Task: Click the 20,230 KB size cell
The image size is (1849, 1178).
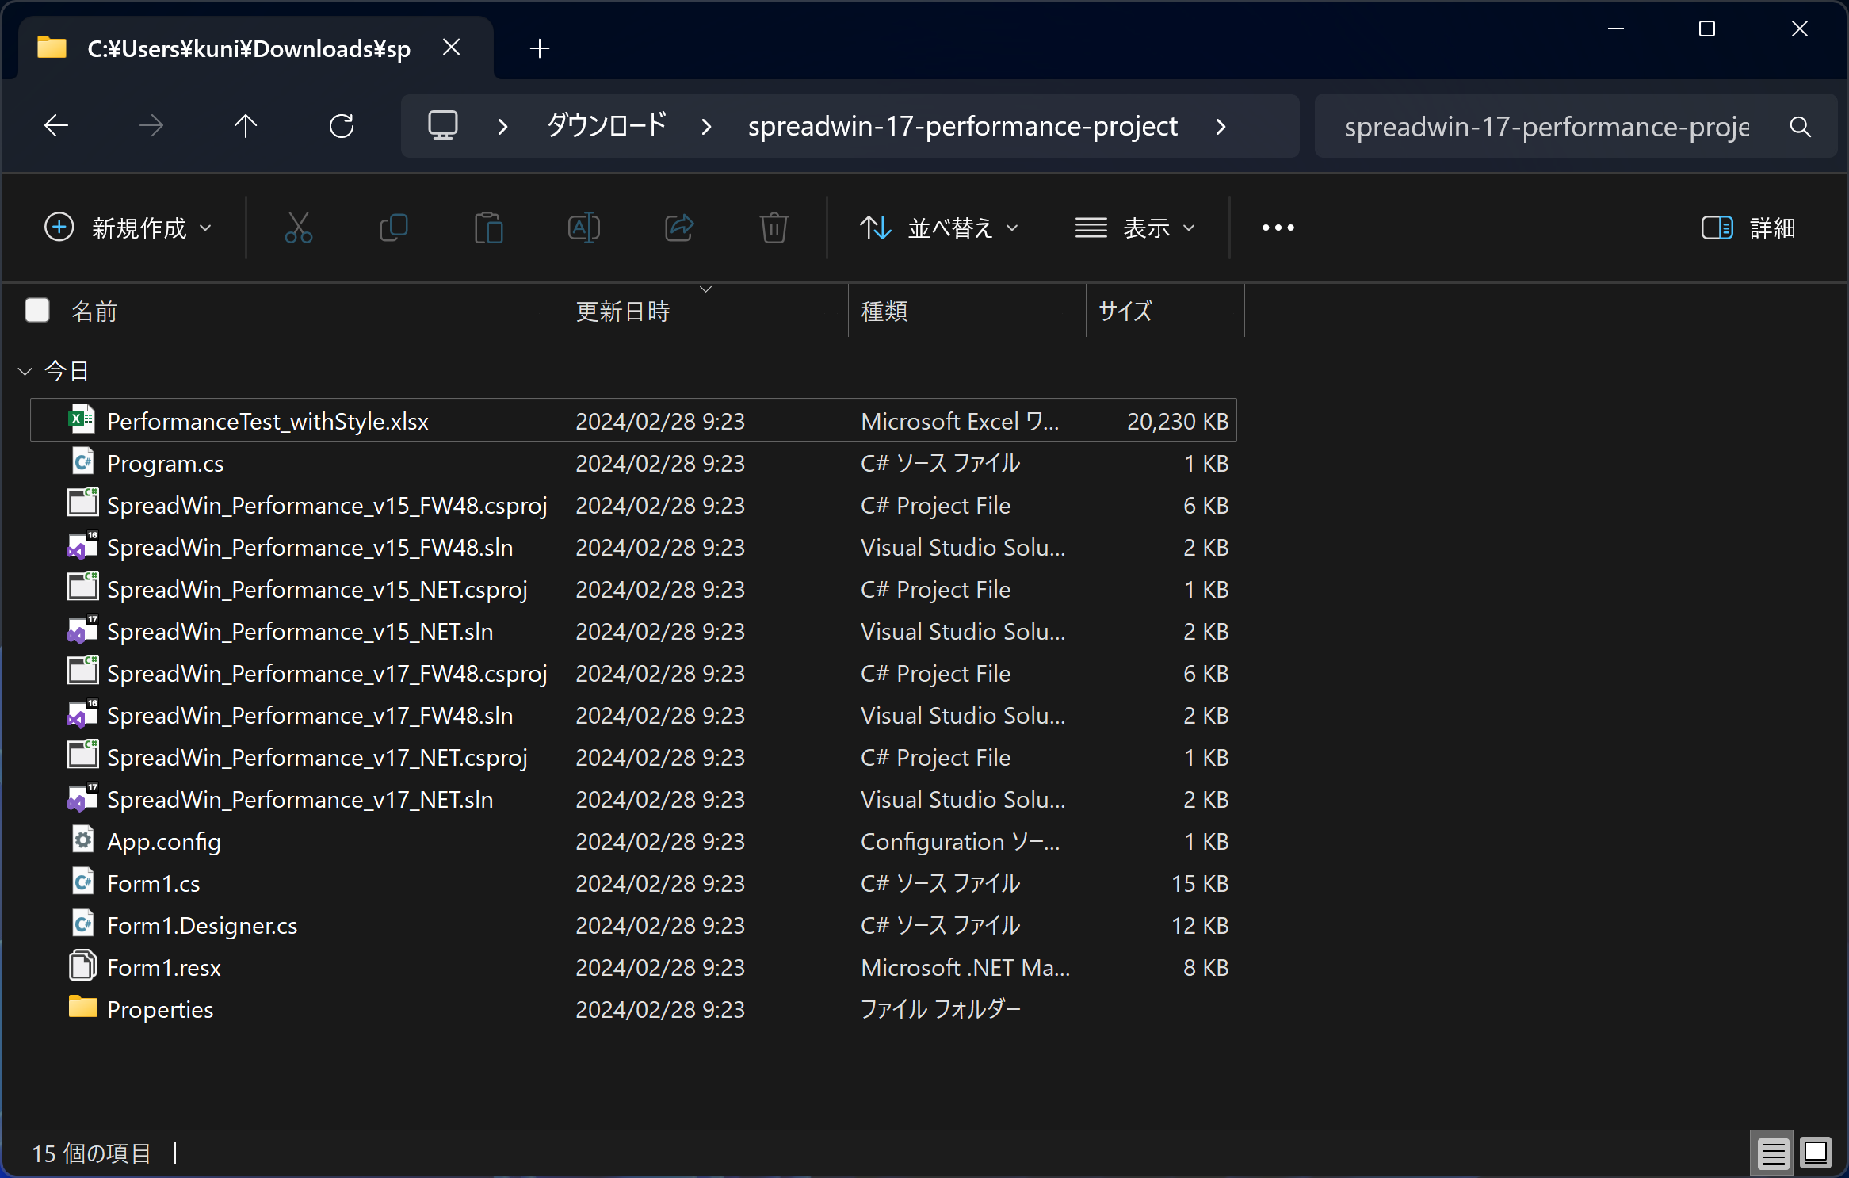Action: (x=1178, y=421)
